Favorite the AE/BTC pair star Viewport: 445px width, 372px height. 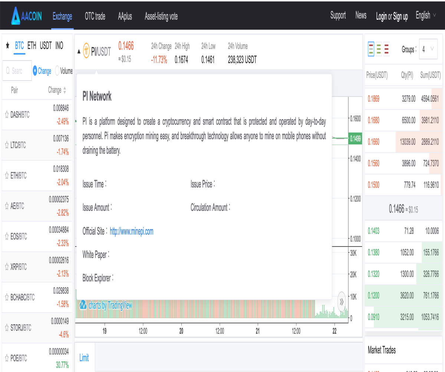pos(7,206)
